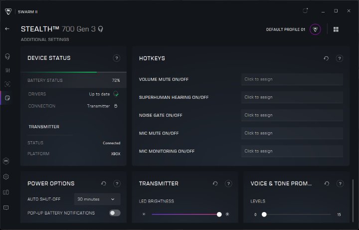
Task: Open help for Device Status
Action: pyautogui.click(x=117, y=58)
